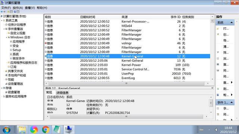
Task: Collapse the 系统 section in actions pane
Action: (x=232, y=22)
